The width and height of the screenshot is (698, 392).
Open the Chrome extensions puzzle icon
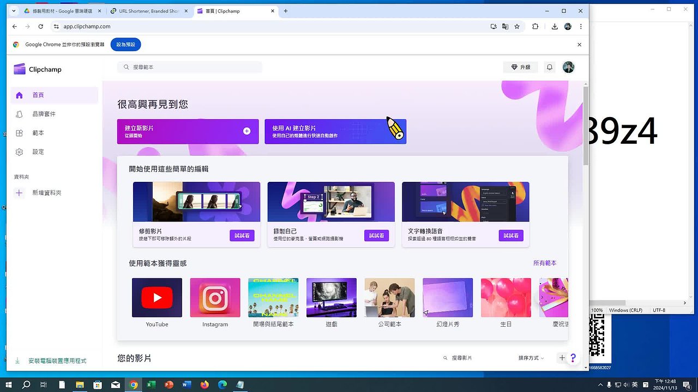(535, 26)
